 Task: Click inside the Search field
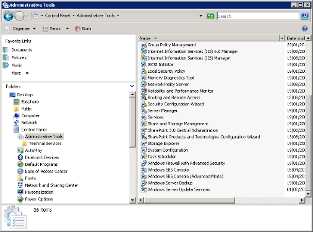[x=258, y=16]
